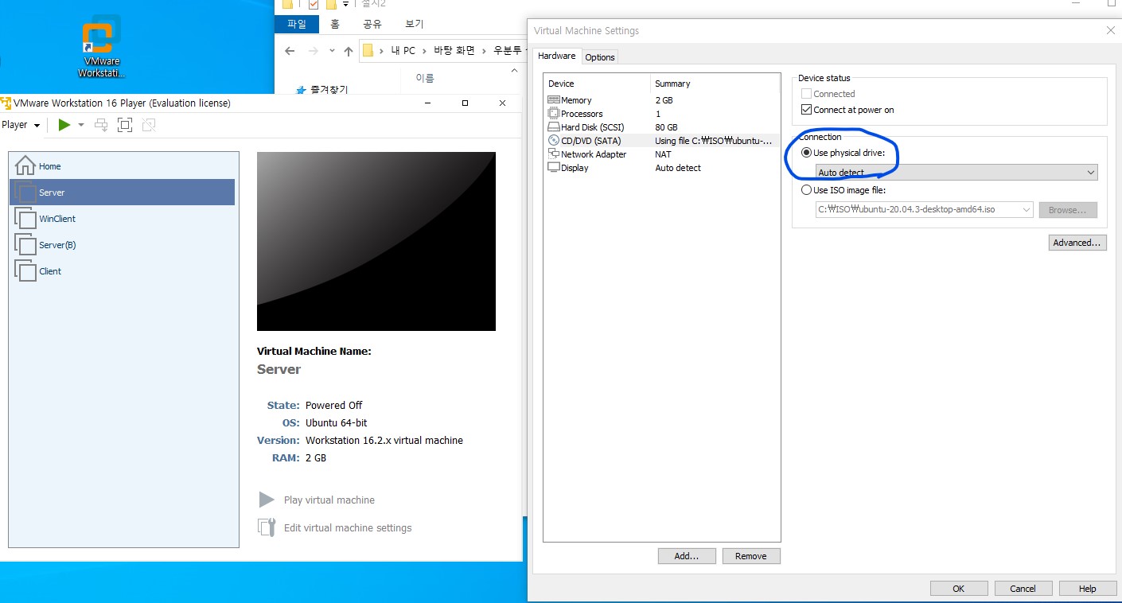The image size is (1122, 603).
Task: Click the 2 GB summary for Memory
Action: [x=664, y=100]
